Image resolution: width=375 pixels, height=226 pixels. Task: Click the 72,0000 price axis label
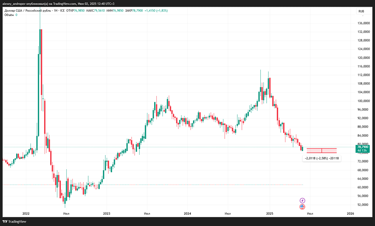tap(363, 161)
